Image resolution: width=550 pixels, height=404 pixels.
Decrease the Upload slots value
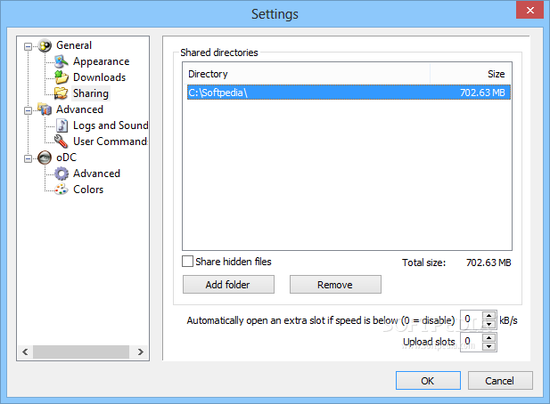[489, 346]
